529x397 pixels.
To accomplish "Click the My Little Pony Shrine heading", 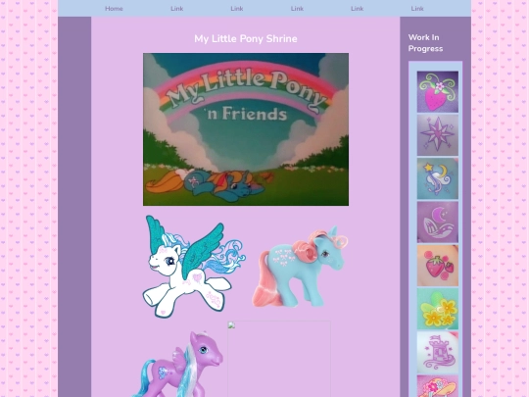I will point(246,39).
